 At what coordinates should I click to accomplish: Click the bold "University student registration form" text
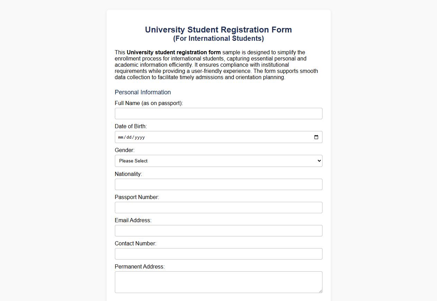click(x=173, y=52)
